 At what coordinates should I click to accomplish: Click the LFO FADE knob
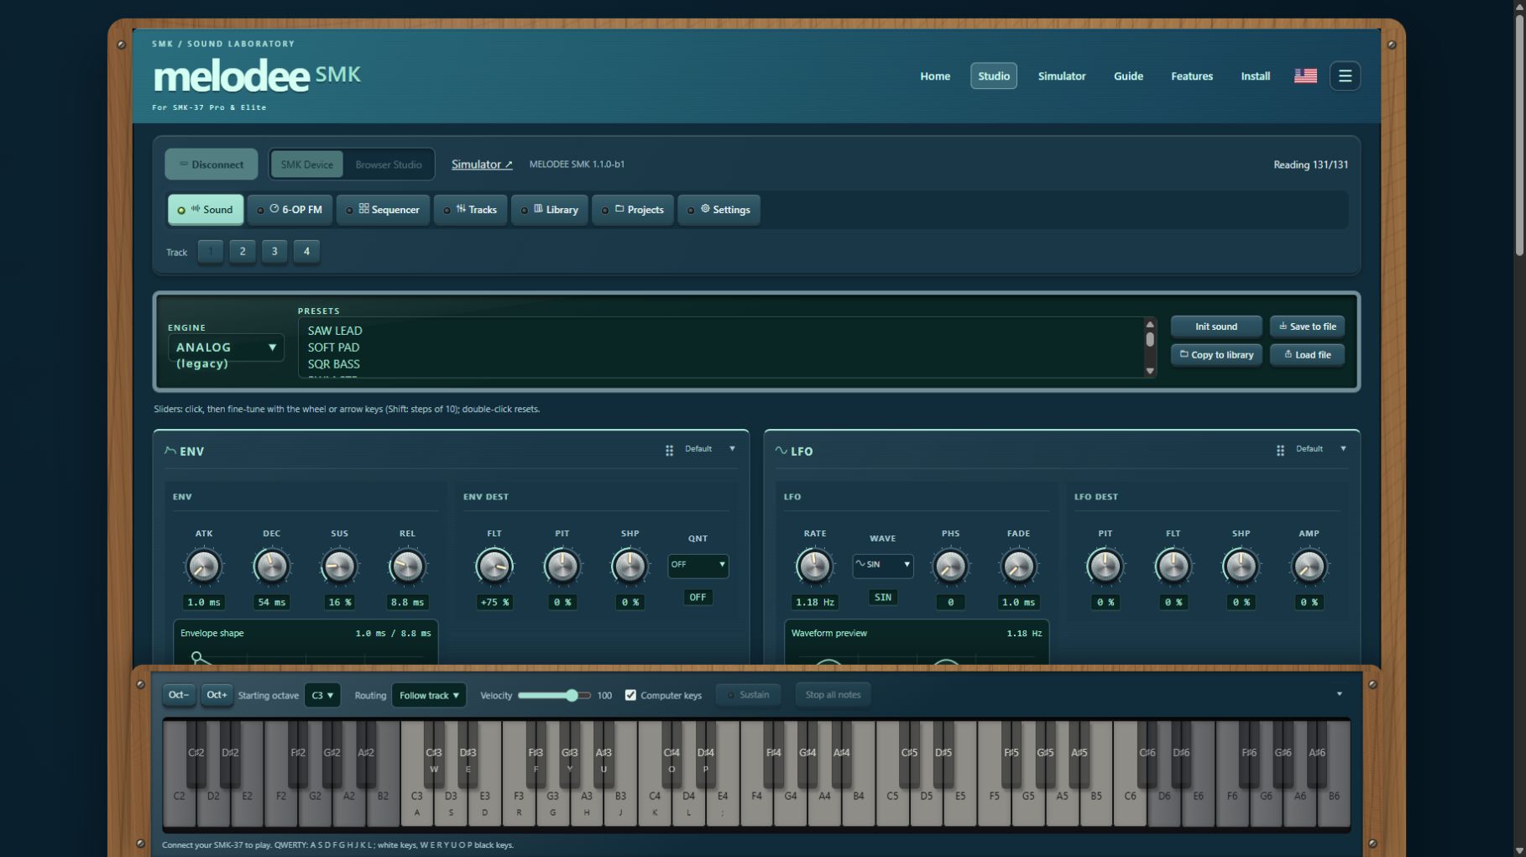click(1018, 567)
